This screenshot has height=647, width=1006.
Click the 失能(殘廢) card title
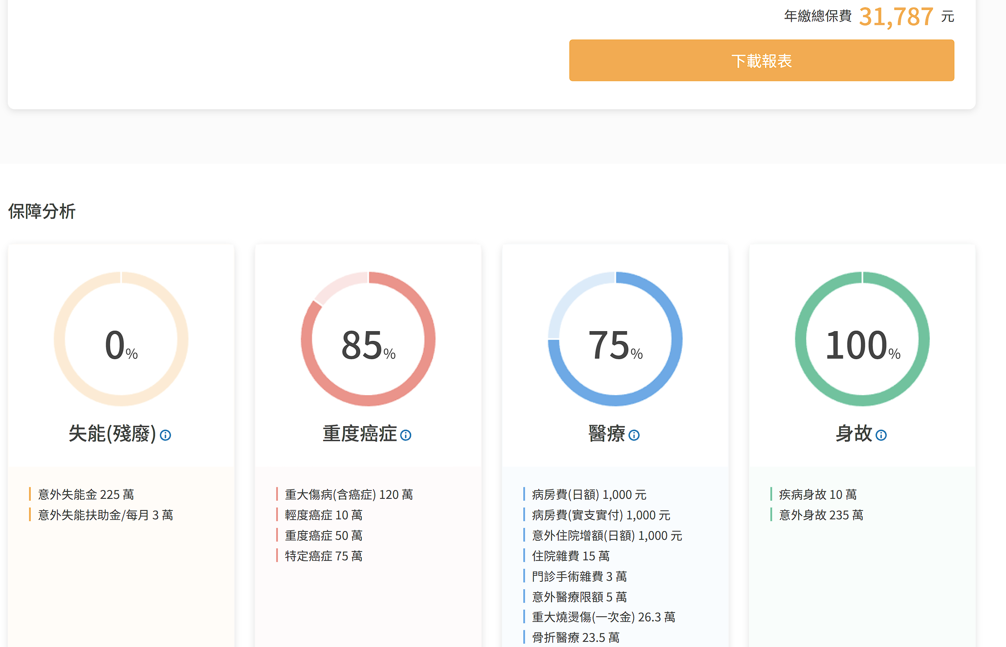(112, 434)
